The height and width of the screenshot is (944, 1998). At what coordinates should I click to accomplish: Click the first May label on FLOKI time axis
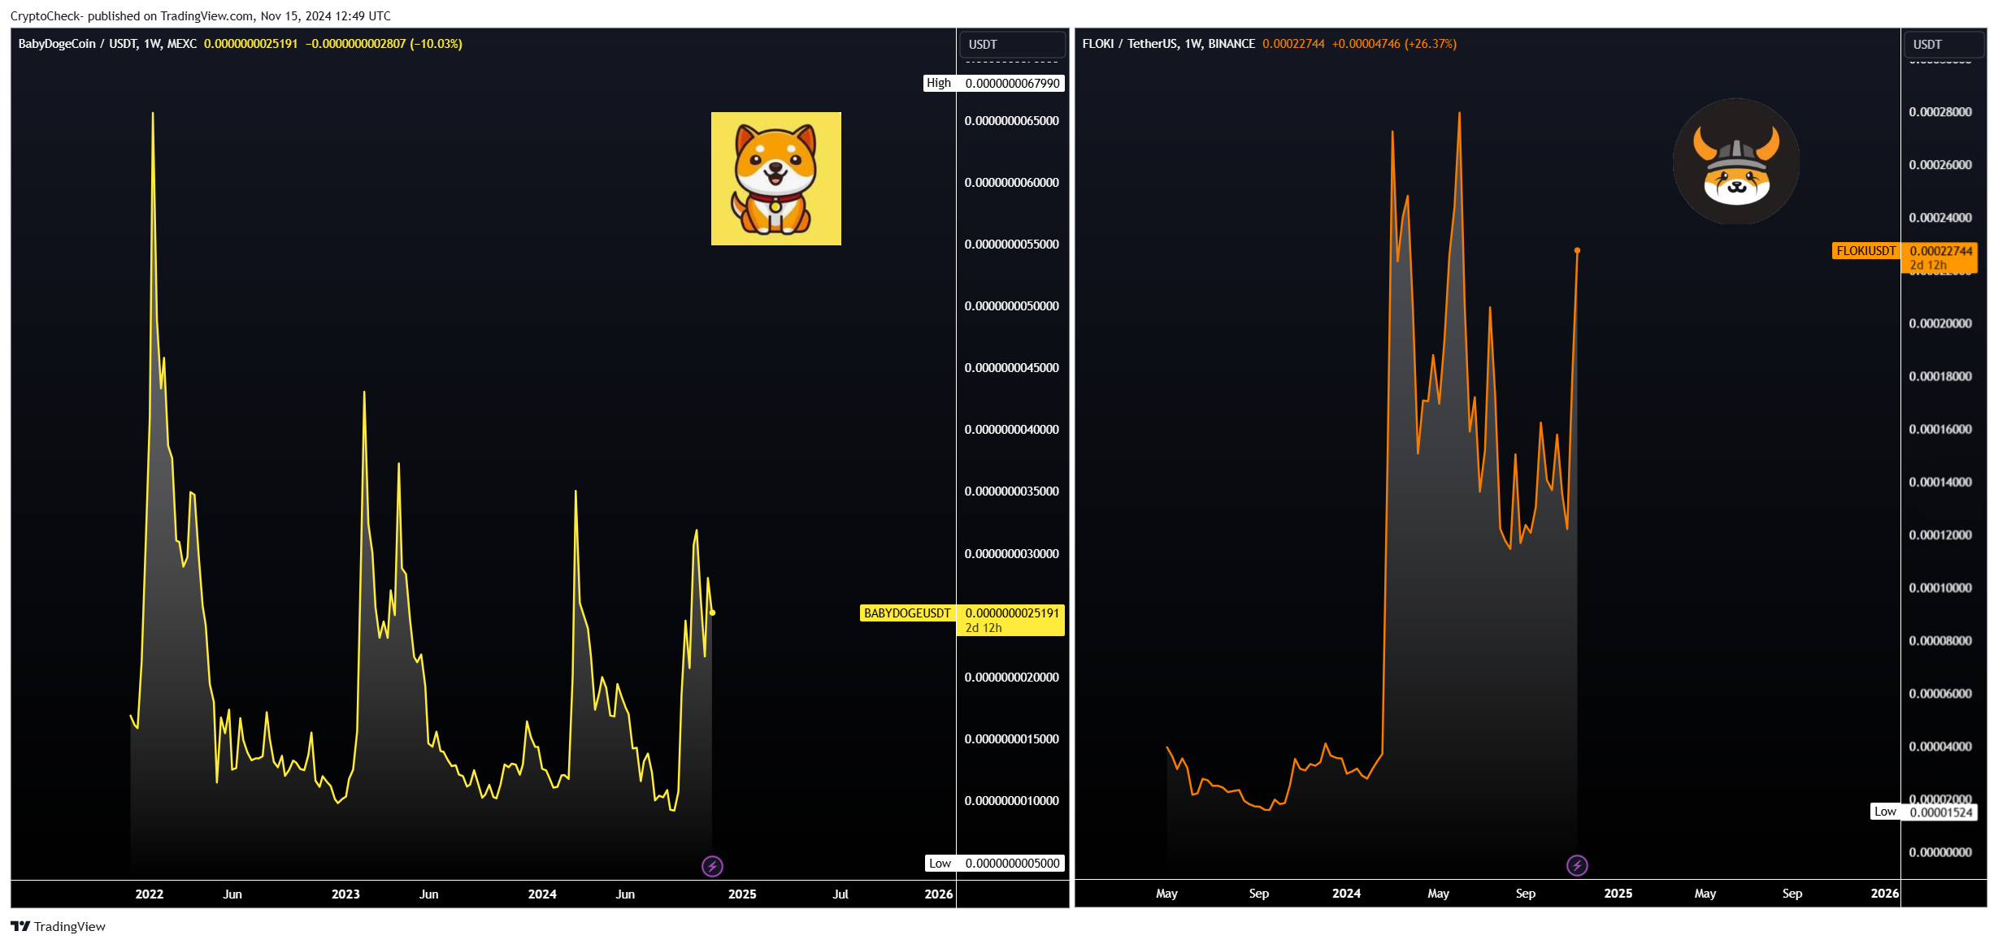click(1166, 893)
